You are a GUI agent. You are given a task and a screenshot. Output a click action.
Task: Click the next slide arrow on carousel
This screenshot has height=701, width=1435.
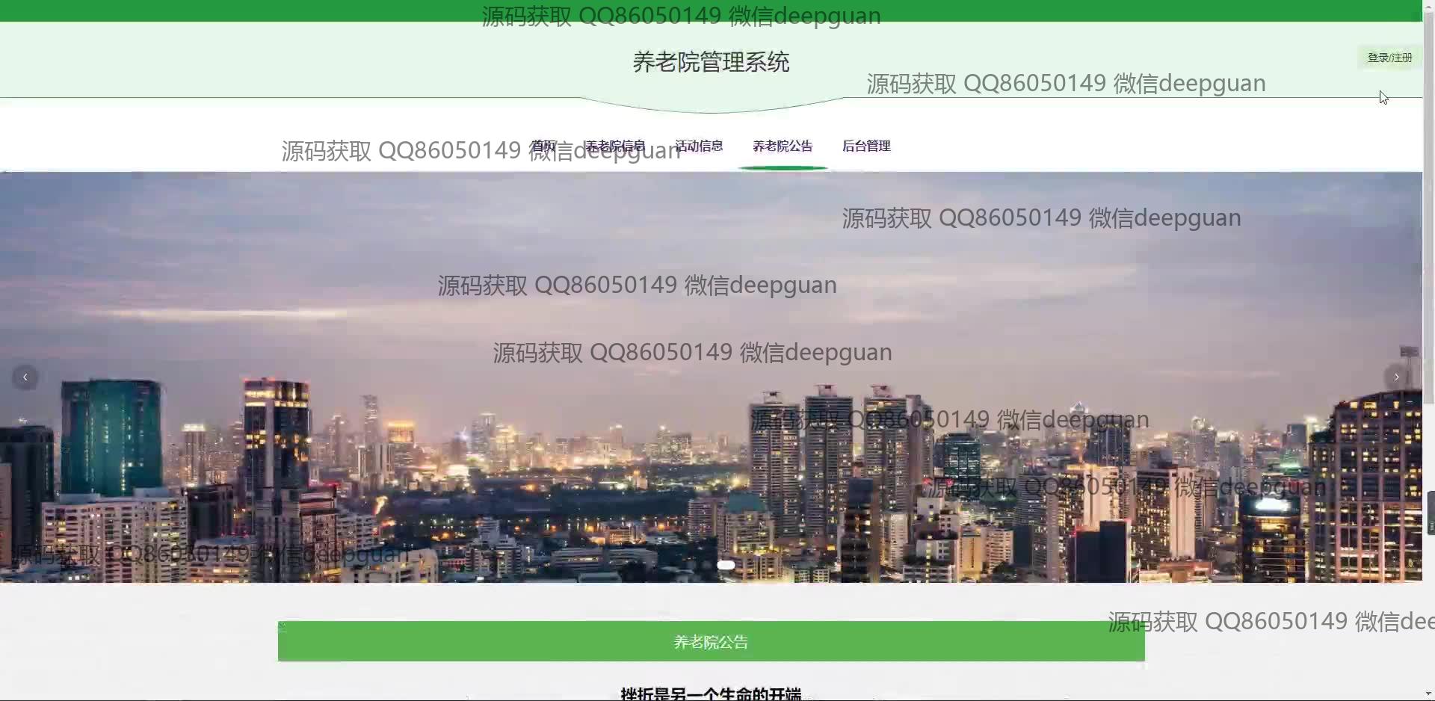coord(1396,377)
